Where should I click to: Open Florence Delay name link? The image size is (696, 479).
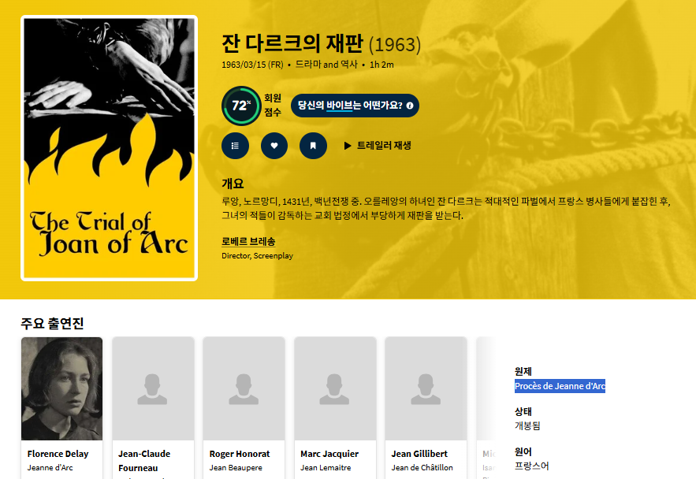(58, 454)
